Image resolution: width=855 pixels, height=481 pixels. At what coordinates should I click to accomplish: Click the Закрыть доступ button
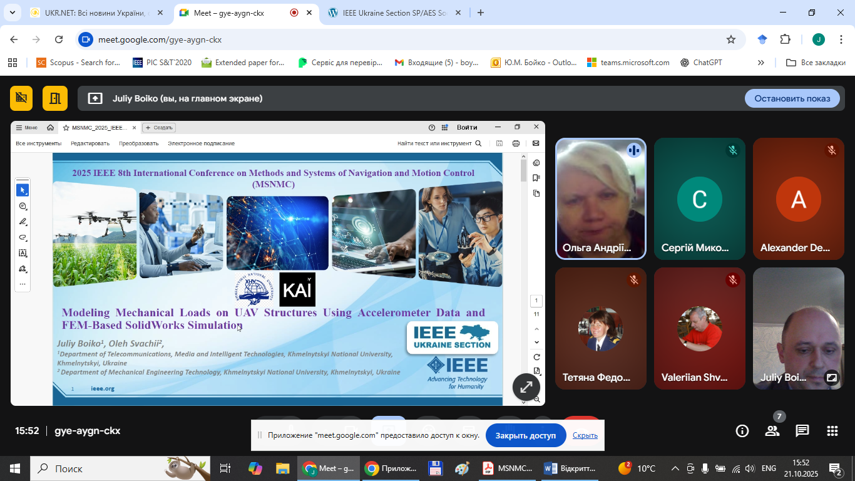pyautogui.click(x=525, y=435)
